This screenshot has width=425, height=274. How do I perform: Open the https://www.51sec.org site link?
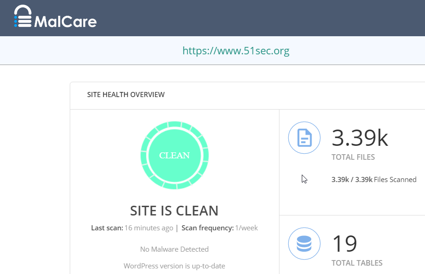pyautogui.click(x=236, y=51)
